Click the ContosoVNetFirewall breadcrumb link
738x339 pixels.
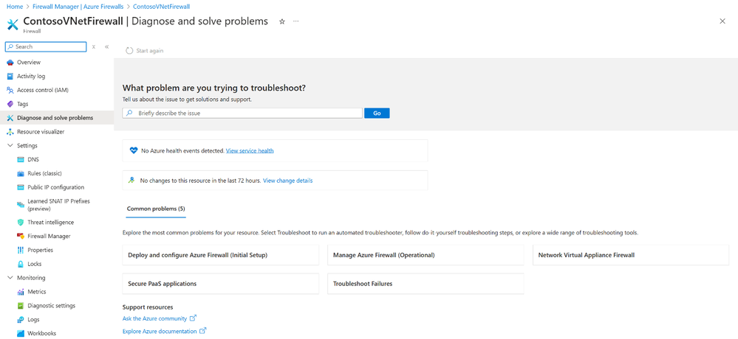coord(162,7)
